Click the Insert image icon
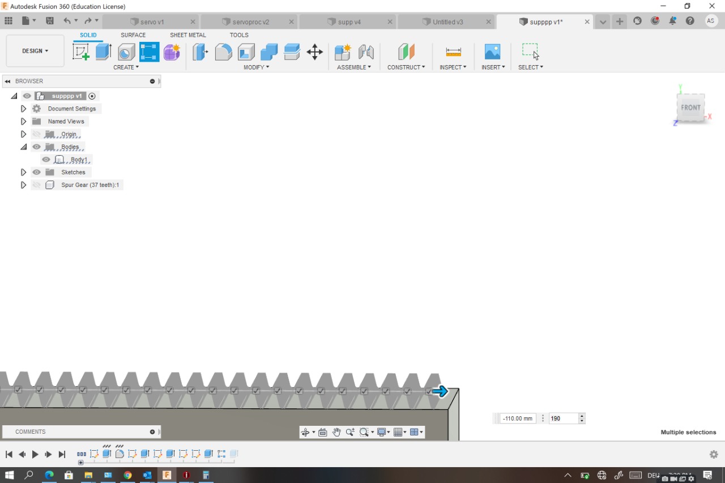This screenshot has height=483, width=725. pyautogui.click(x=493, y=52)
